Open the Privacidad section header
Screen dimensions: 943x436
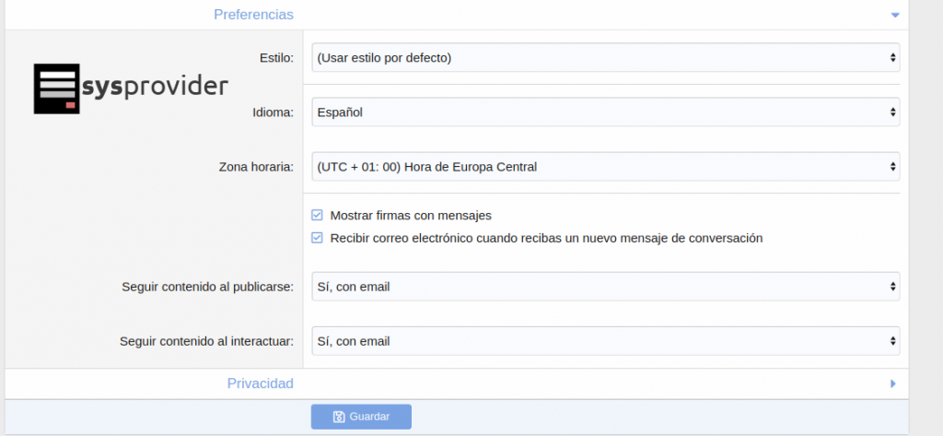[x=260, y=383]
